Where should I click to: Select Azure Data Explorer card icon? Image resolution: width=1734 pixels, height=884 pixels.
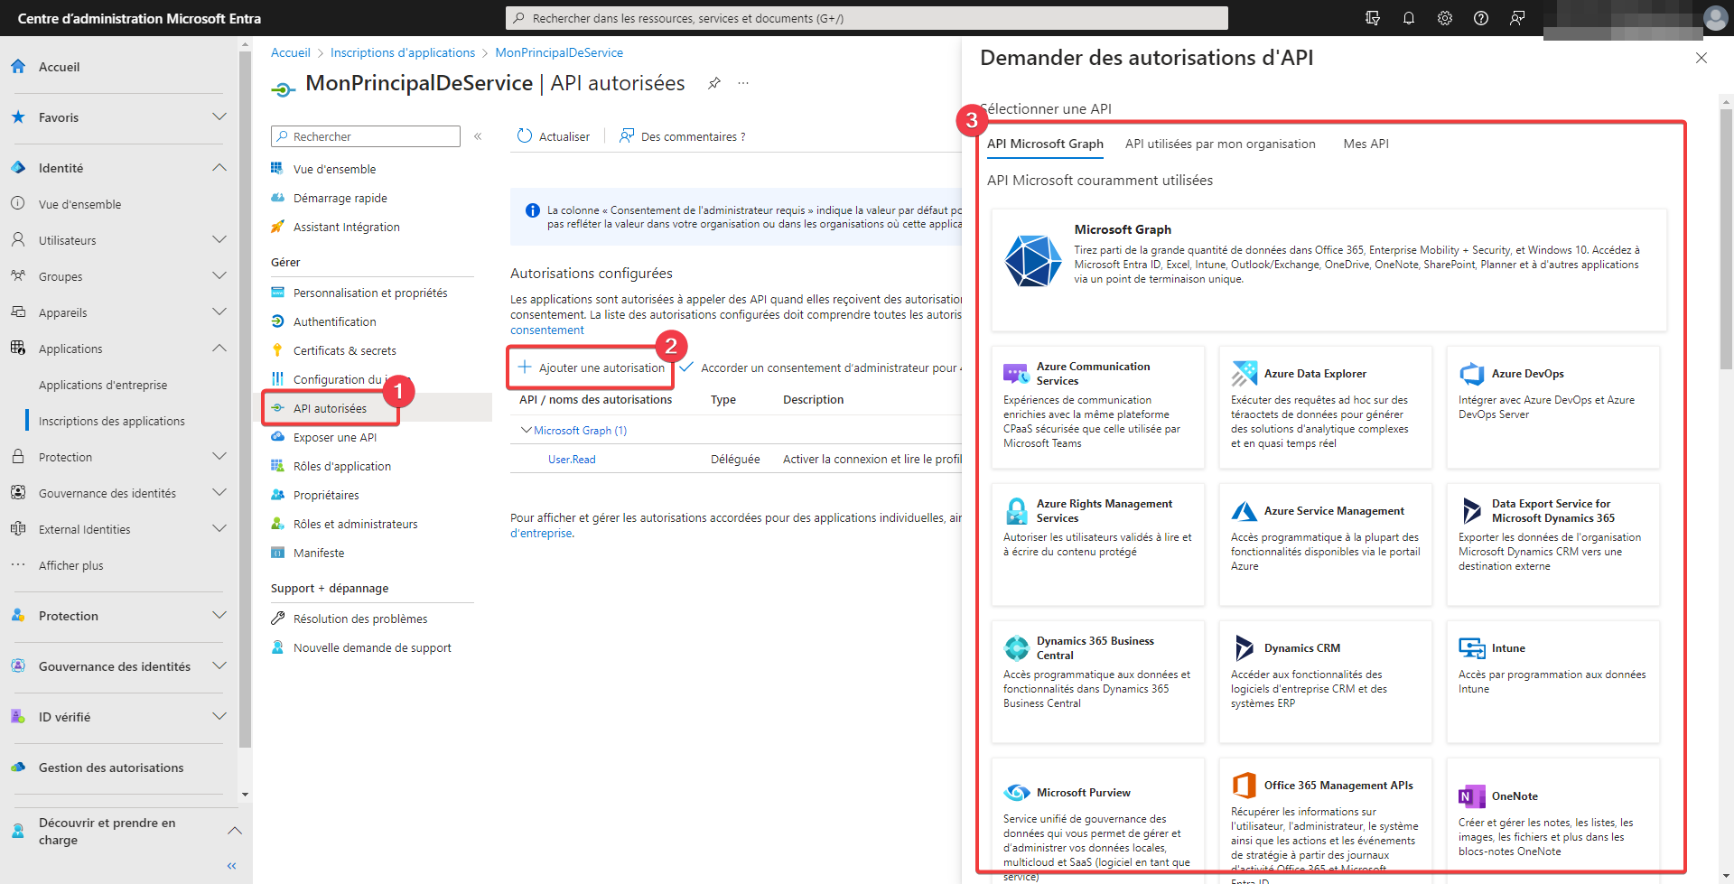click(1244, 373)
